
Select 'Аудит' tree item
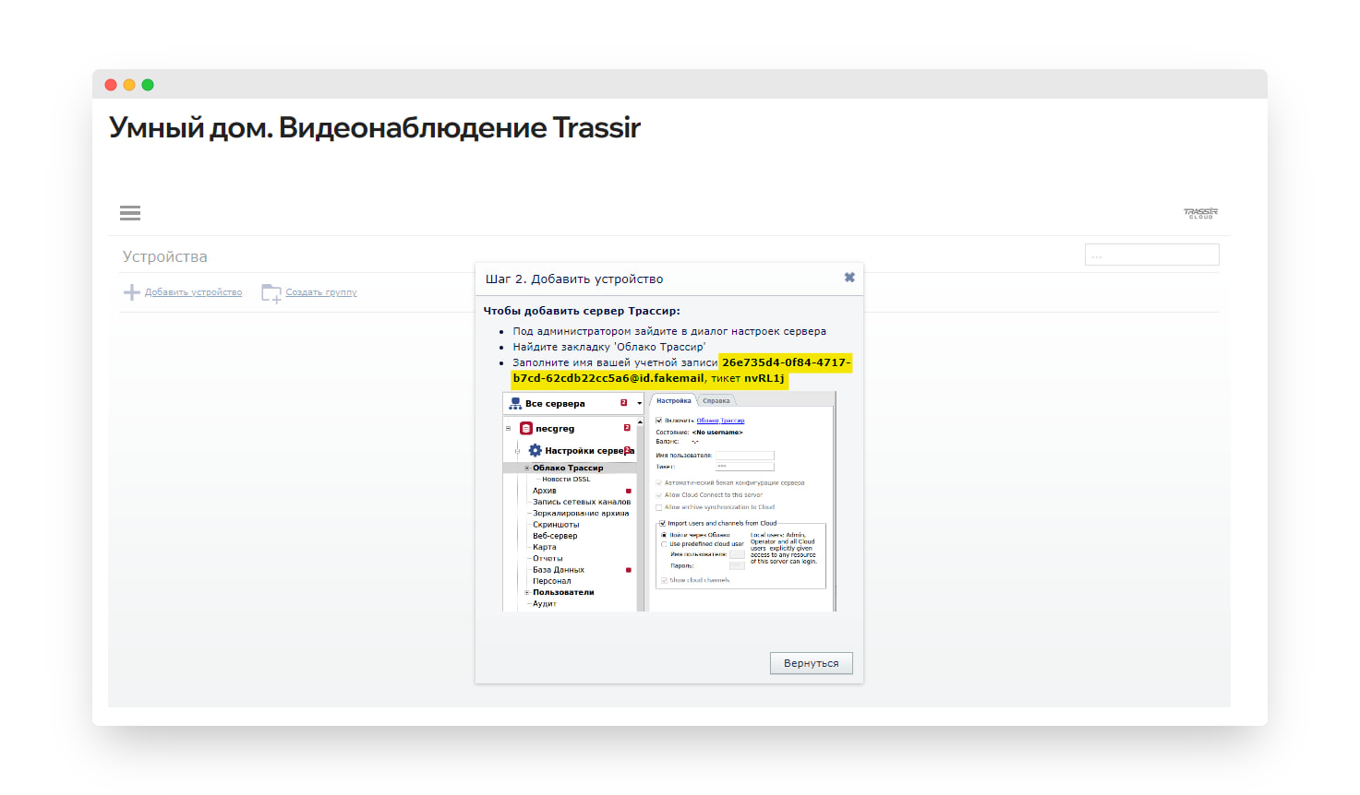point(545,603)
